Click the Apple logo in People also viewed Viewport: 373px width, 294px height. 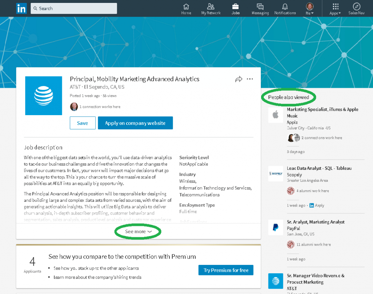(275, 115)
